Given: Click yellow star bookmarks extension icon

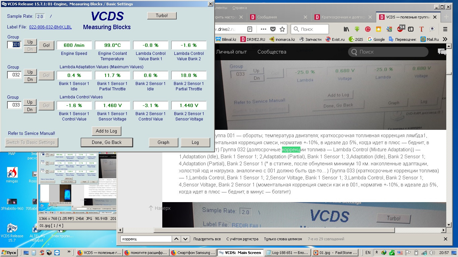Looking at the screenshot, I should (379, 29).
